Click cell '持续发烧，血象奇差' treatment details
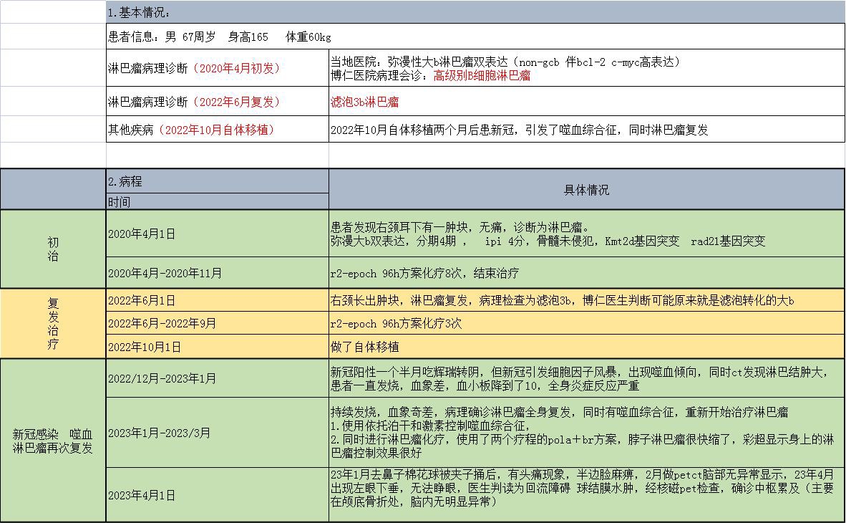 [x=586, y=432]
